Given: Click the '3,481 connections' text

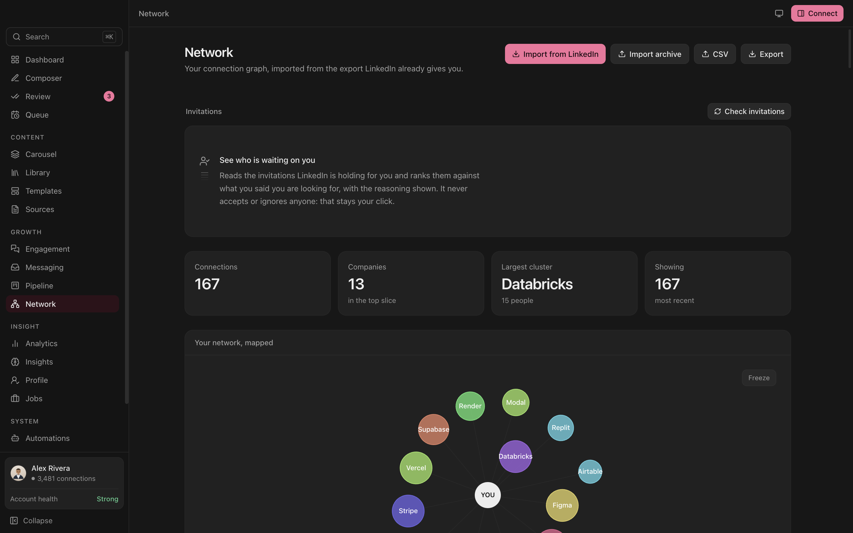Looking at the screenshot, I should coord(66,478).
